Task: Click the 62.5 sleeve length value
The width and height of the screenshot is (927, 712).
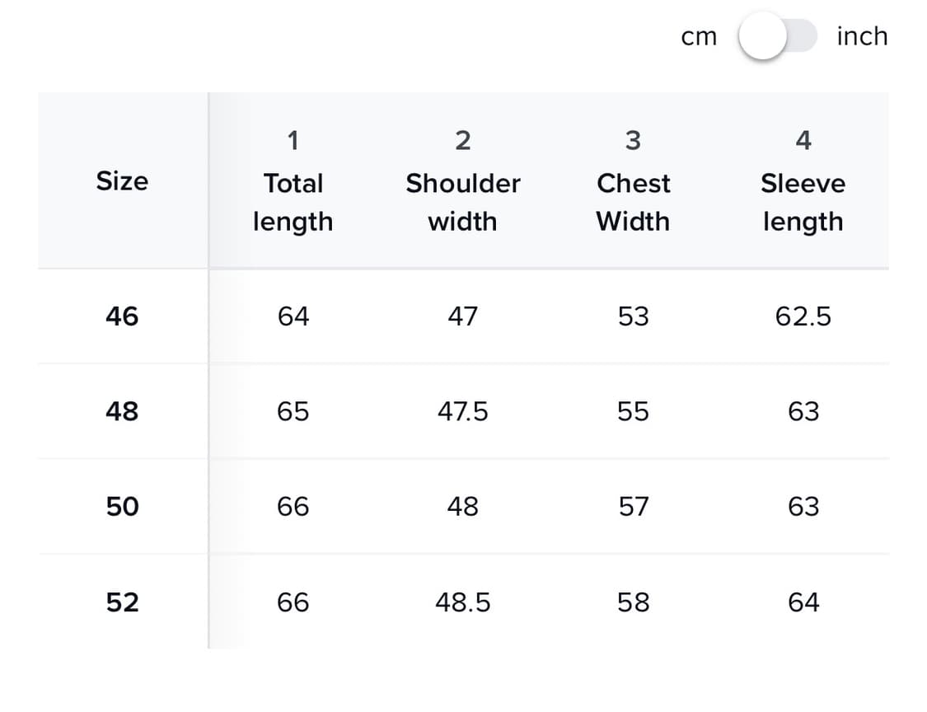Action: coord(803,316)
